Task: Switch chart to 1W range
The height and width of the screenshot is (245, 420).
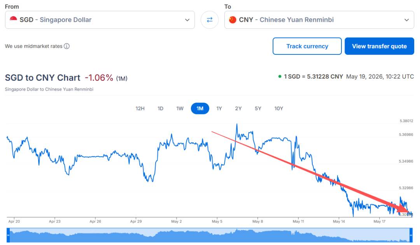Action: [x=180, y=108]
